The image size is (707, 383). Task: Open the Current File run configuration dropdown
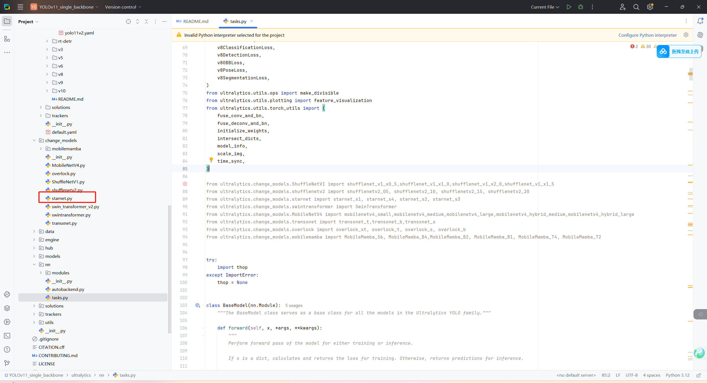(x=545, y=7)
